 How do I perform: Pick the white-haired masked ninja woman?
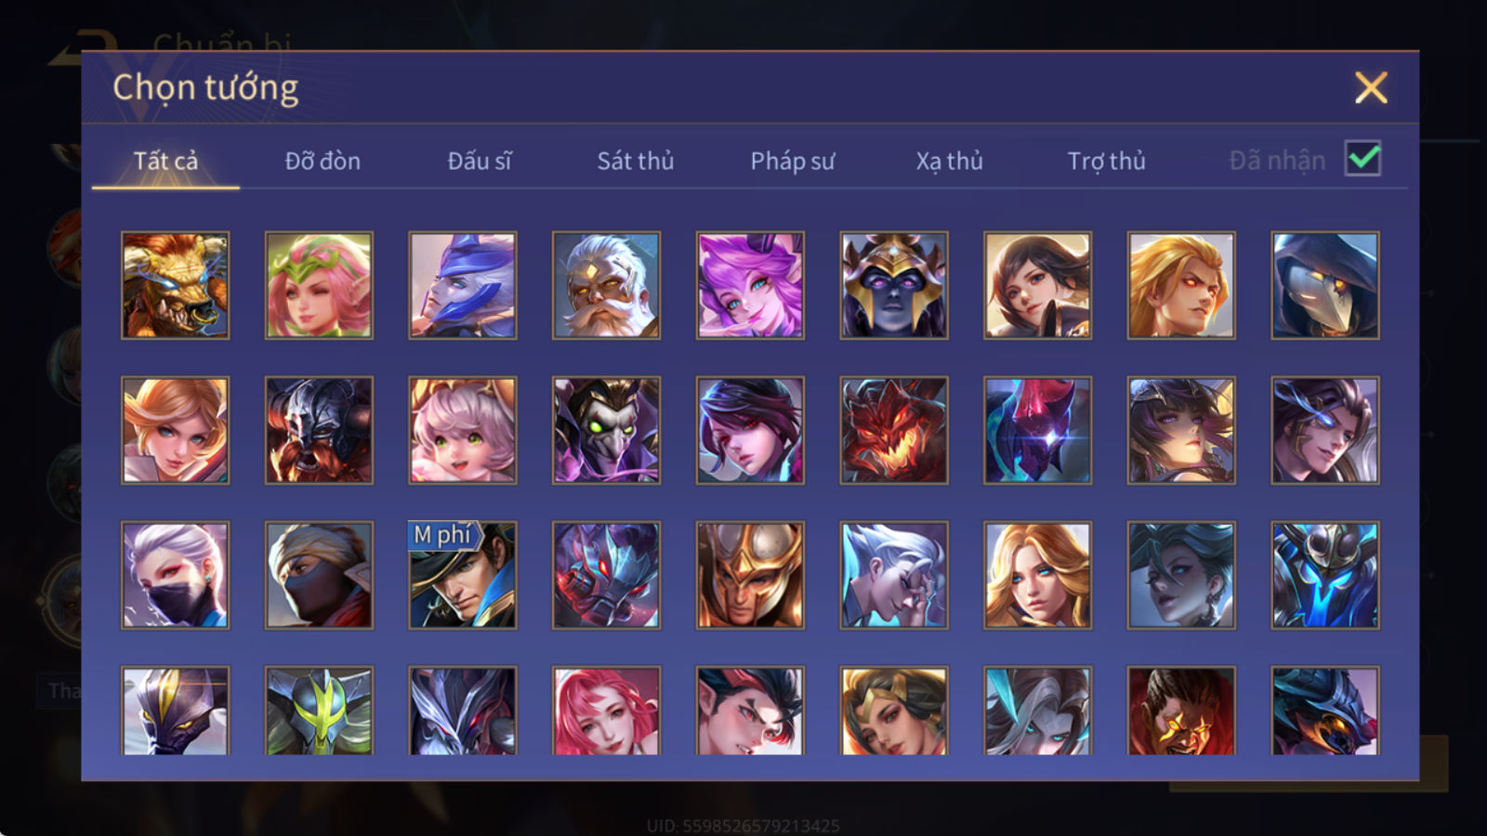click(175, 575)
